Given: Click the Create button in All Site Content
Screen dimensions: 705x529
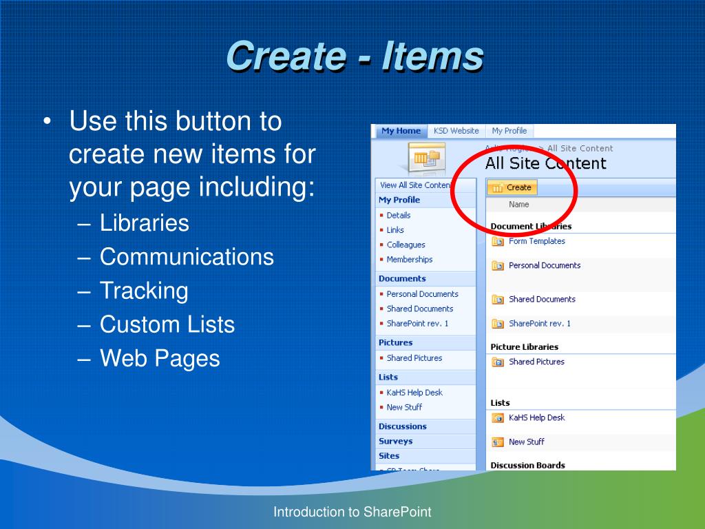Looking at the screenshot, I should coord(512,187).
